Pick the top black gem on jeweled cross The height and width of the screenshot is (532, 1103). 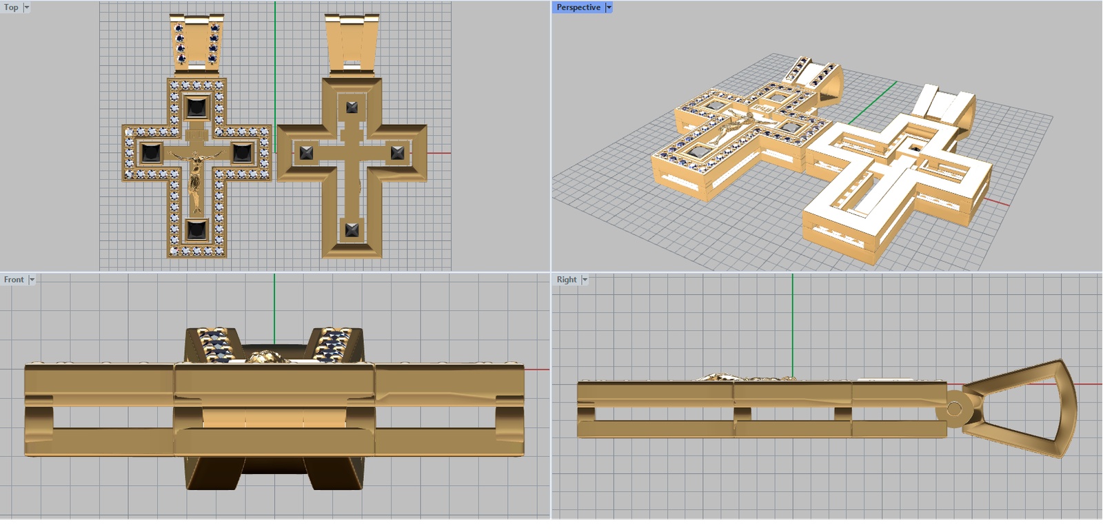point(196,108)
